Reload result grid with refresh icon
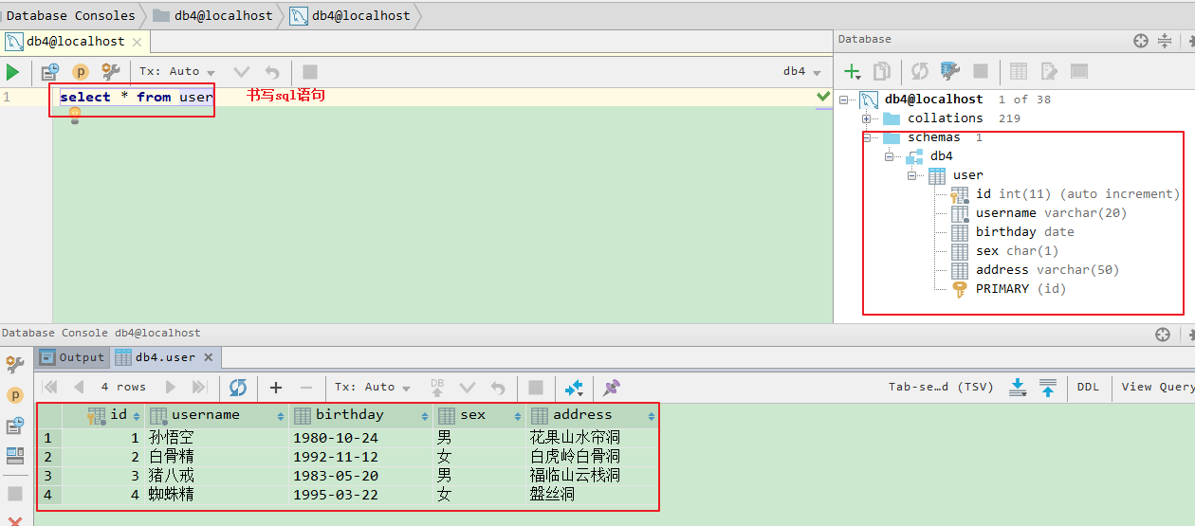1195x526 pixels. click(x=238, y=388)
